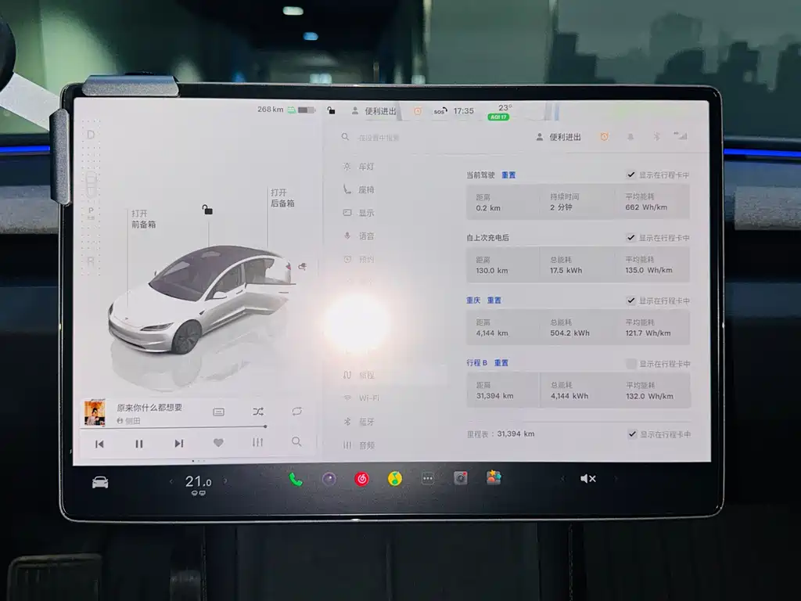Enable shuffle in the media player
The width and height of the screenshot is (801, 601).
[258, 412]
